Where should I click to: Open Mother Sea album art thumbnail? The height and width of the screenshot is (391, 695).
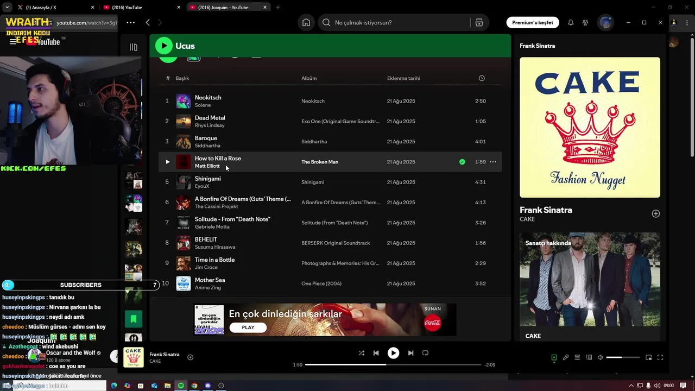[184, 283]
